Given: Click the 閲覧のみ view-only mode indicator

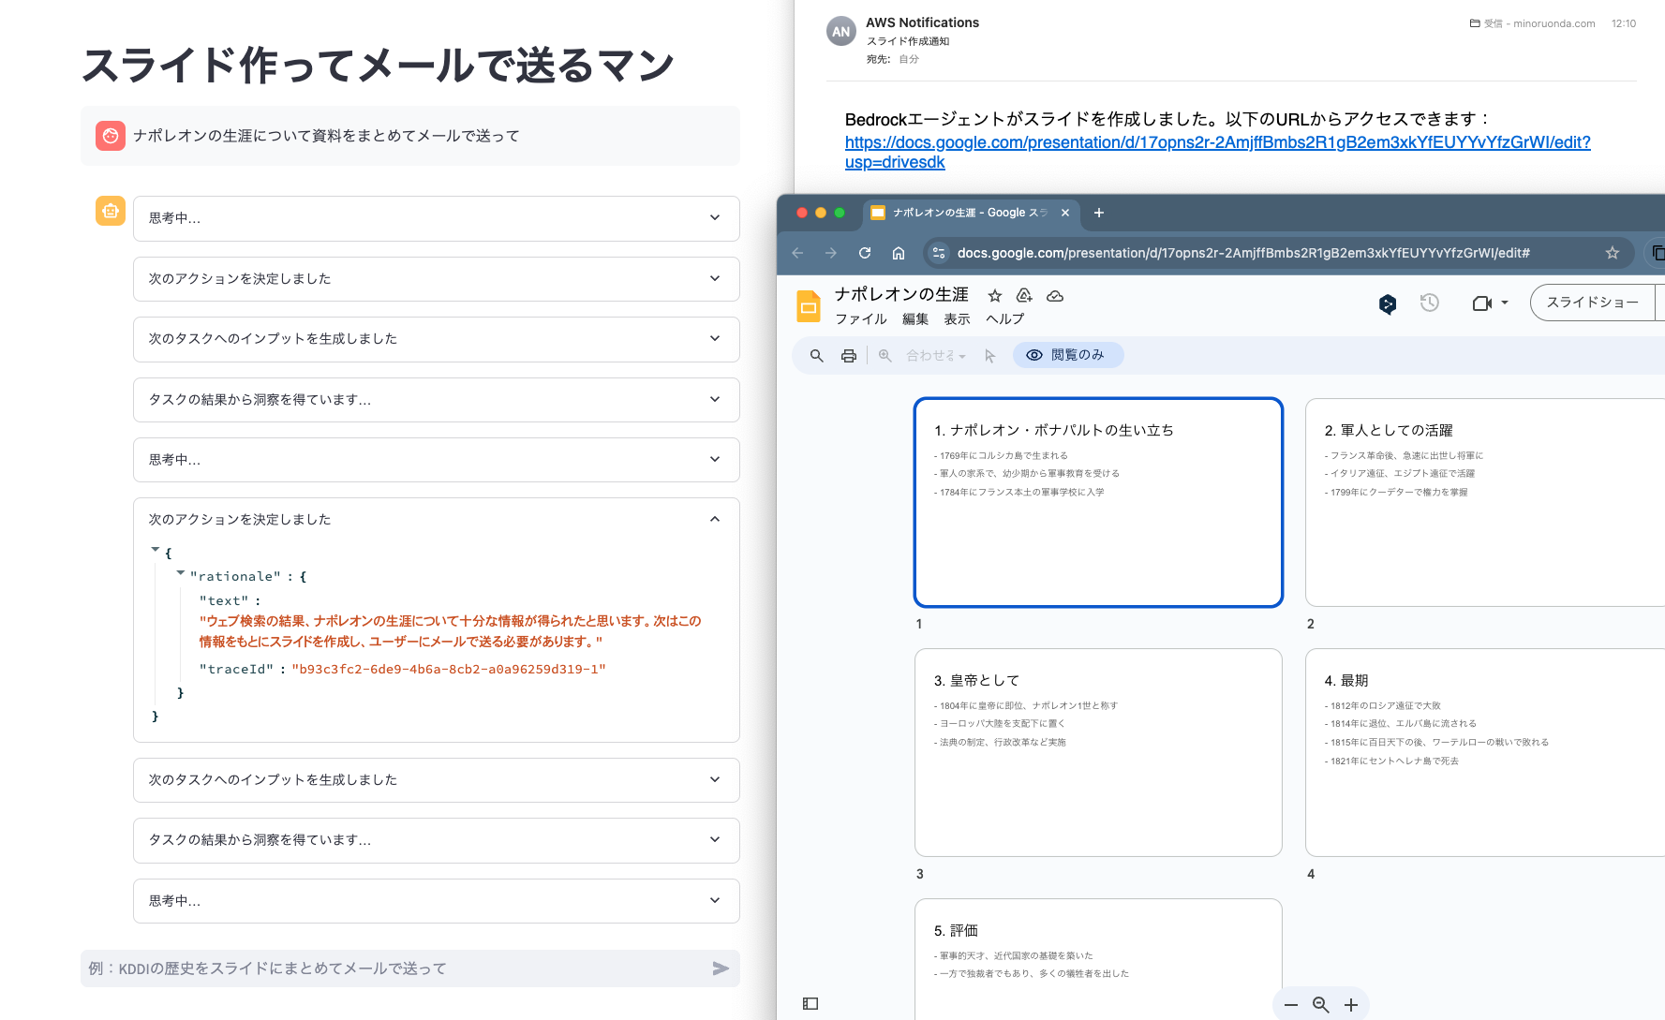Looking at the screenshot, I should 1067,355.
